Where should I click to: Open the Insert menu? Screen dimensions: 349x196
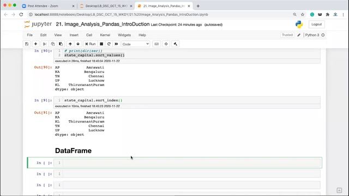tap(74, 35)
